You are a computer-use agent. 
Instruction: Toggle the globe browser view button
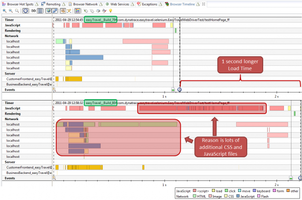pos(48,11)
